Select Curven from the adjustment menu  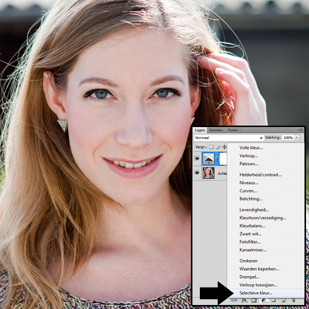pyautogui.click(x=248, y=190)
